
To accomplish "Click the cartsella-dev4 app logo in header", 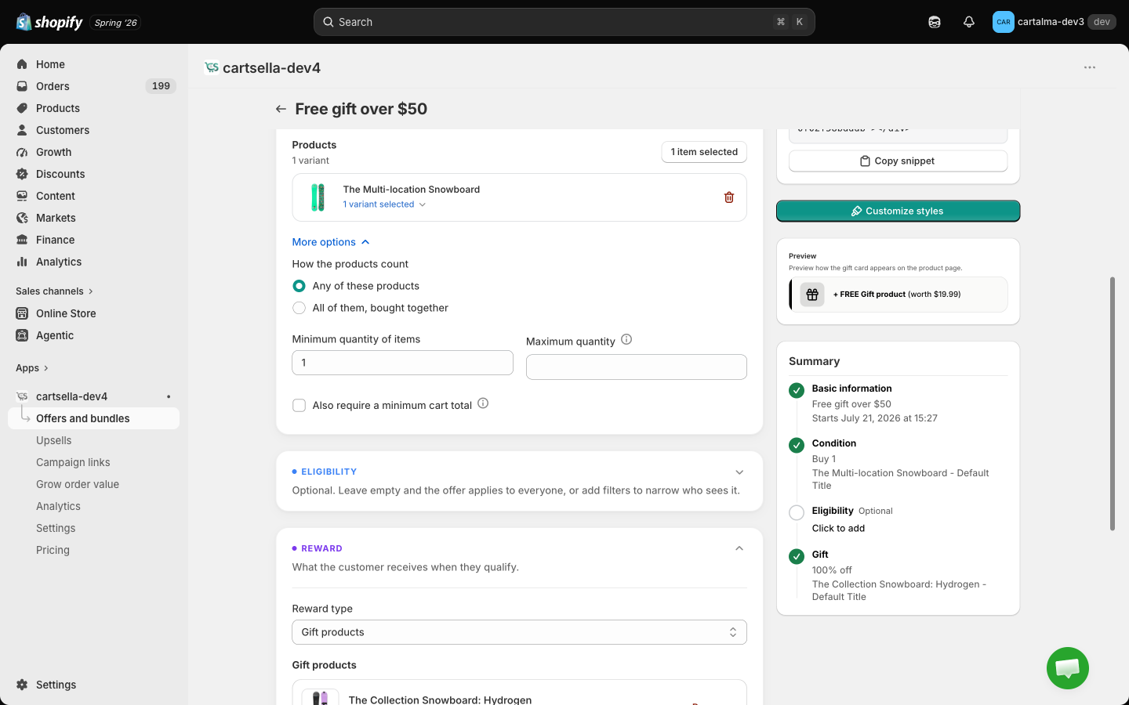I will (x=211, y=67).
